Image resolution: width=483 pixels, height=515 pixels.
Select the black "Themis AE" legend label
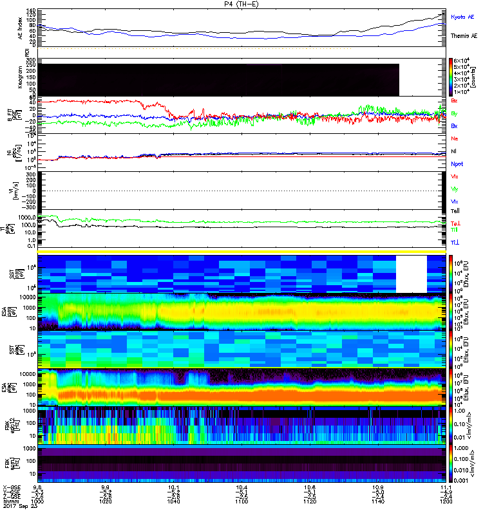464,36
